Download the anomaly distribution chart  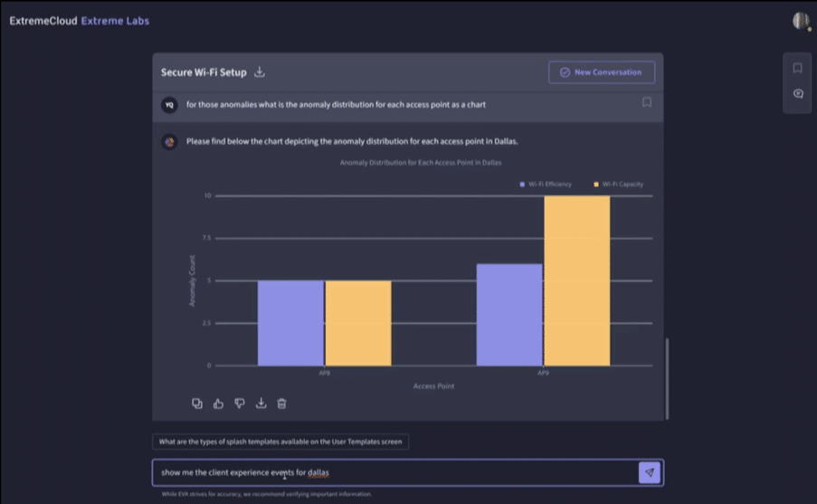[261, 404]
